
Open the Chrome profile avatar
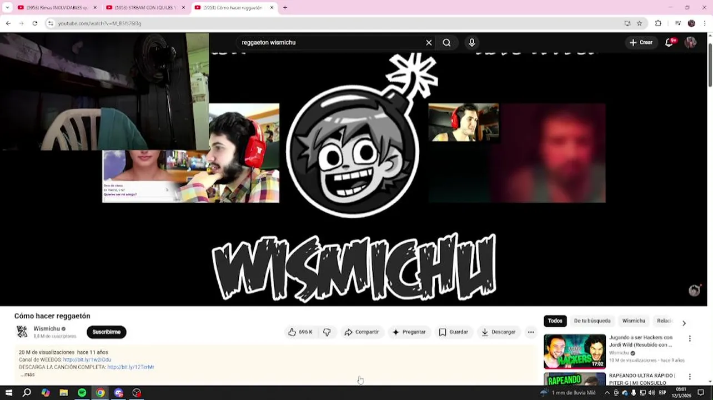(691, 23)
